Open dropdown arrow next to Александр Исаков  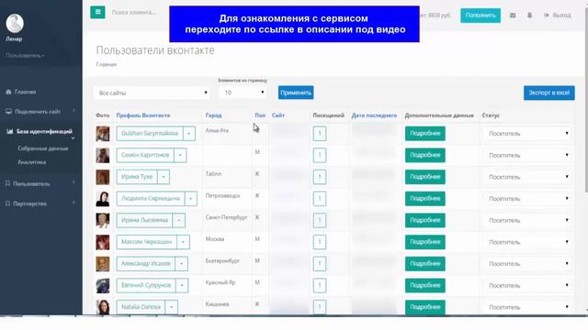tap(182, 264)
